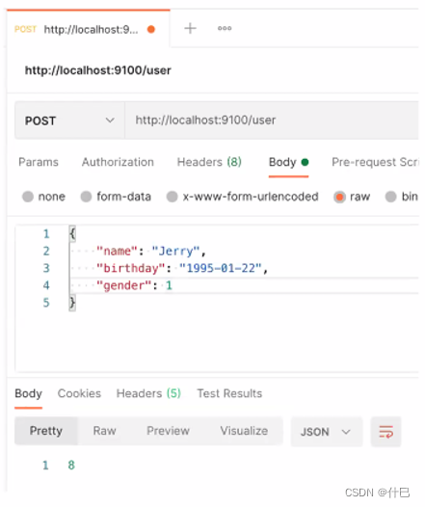Expand the JSON response format dropdown
This screenshot has width=425, height=507.
click(x=327, y=432)
